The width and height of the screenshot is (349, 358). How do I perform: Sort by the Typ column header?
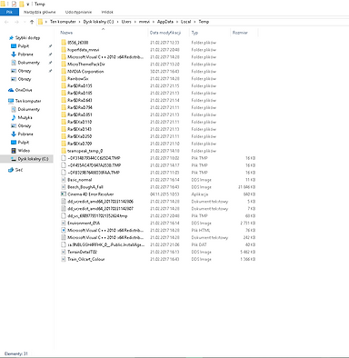click(x=194, y=33)
